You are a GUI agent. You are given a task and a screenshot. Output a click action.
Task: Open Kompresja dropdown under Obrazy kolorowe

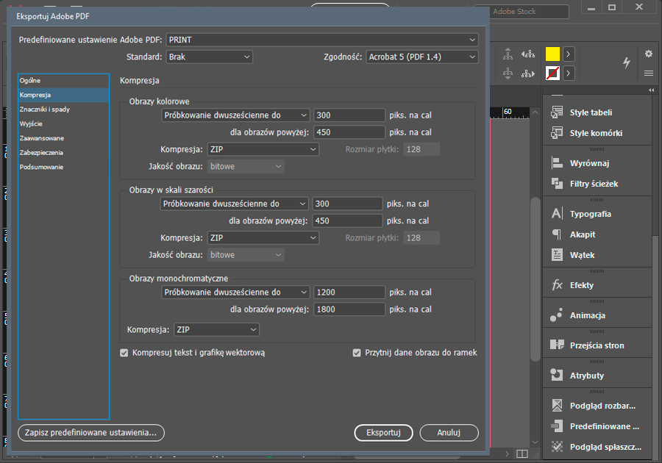pyautogui.click(x=263, y=149)
